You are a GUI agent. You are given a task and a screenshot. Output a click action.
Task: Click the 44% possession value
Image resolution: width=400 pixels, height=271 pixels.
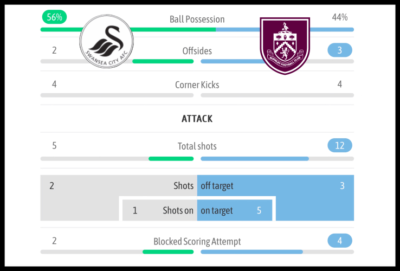pos(340,17)
